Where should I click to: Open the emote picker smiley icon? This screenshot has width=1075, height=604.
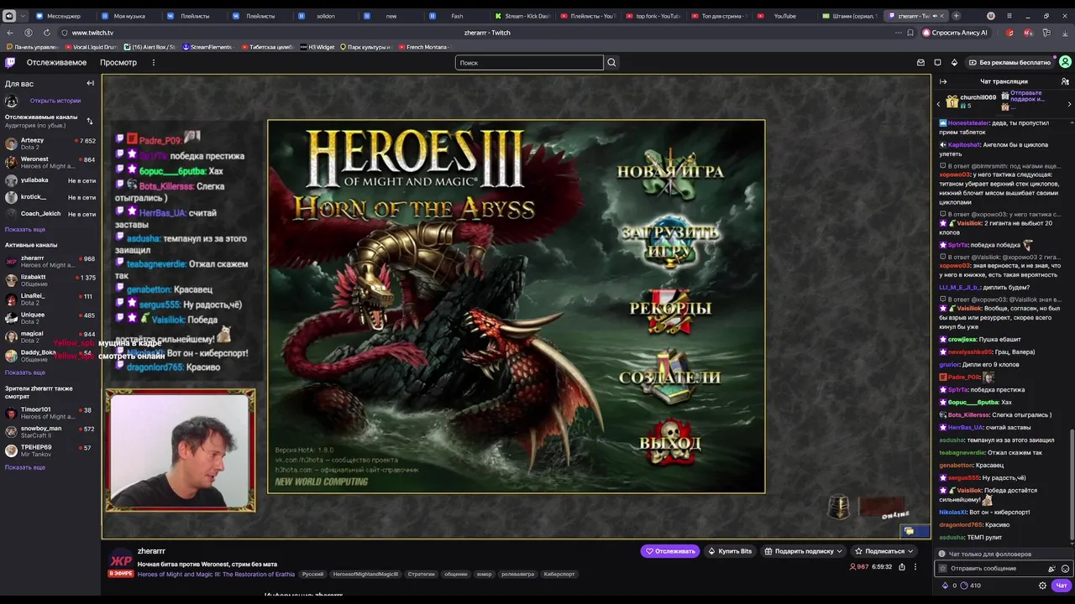click(x=1065, y=569)
